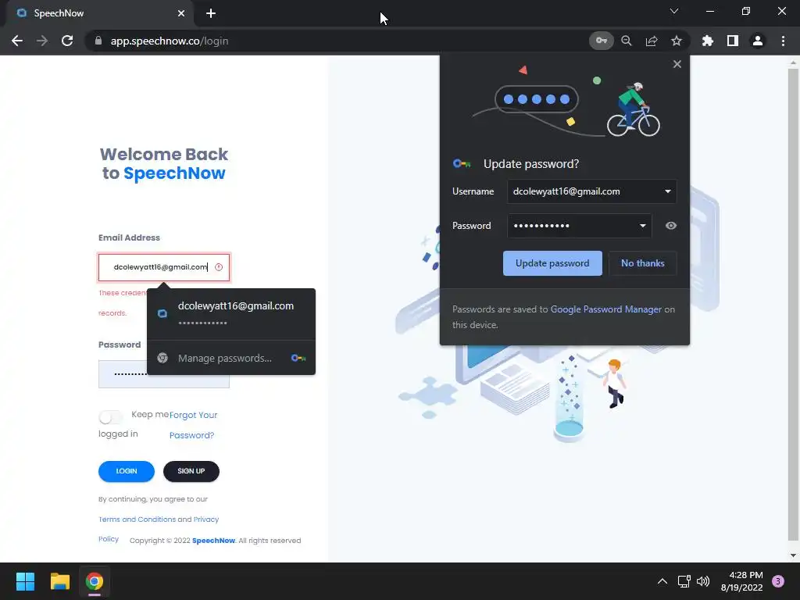Select the SpeechNow browser tab
Viewport: 800px width, 600px height.
[99, 13]
